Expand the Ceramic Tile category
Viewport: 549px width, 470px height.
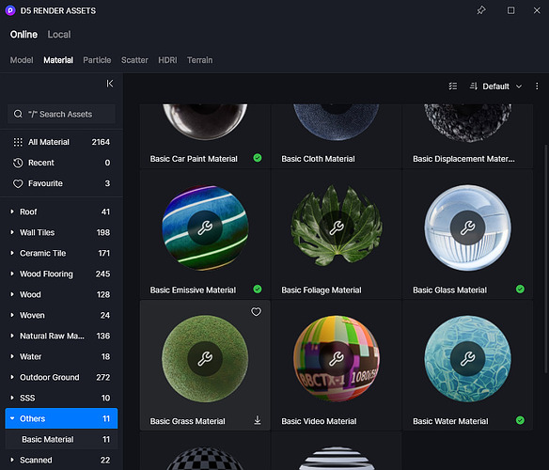click(x=12, y=253)
